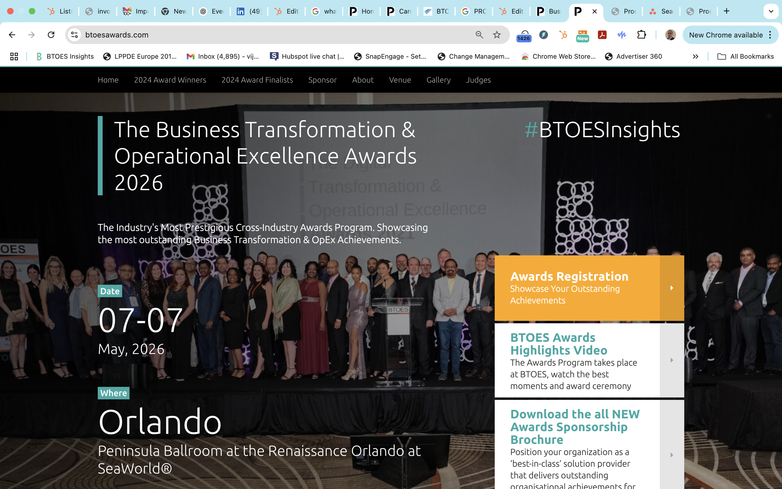Open the 2024 Award Winners menu item
Image resolution: width=782 pixels, height=489 pixels.
[x=170, y=80]
